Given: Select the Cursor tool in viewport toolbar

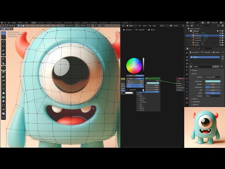Looking at the screenshot, I should coord(4,37).
